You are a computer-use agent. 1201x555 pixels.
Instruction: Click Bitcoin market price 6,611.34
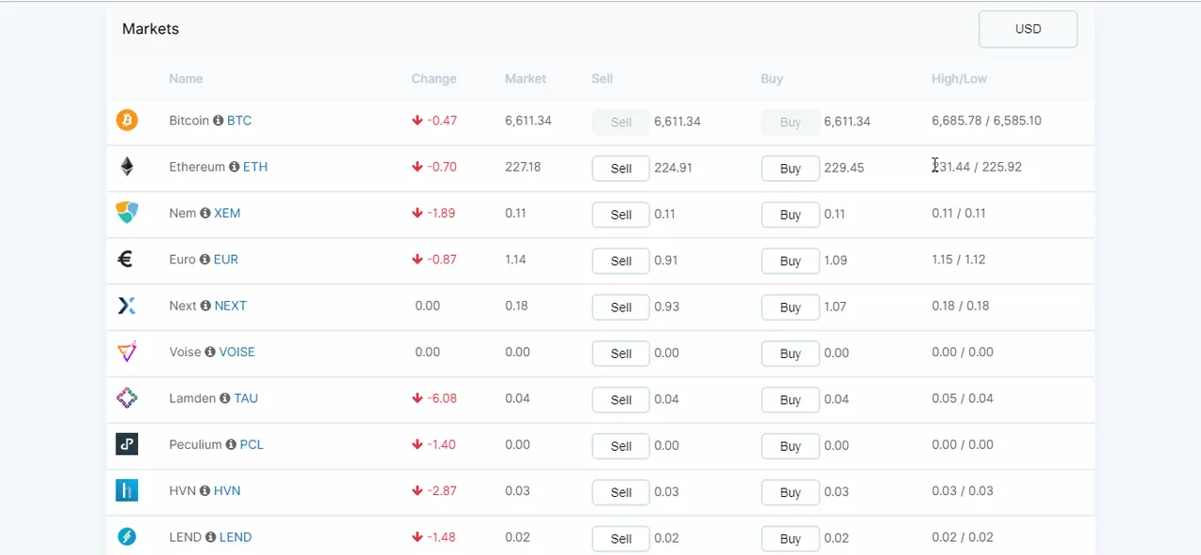coord(528,121)
